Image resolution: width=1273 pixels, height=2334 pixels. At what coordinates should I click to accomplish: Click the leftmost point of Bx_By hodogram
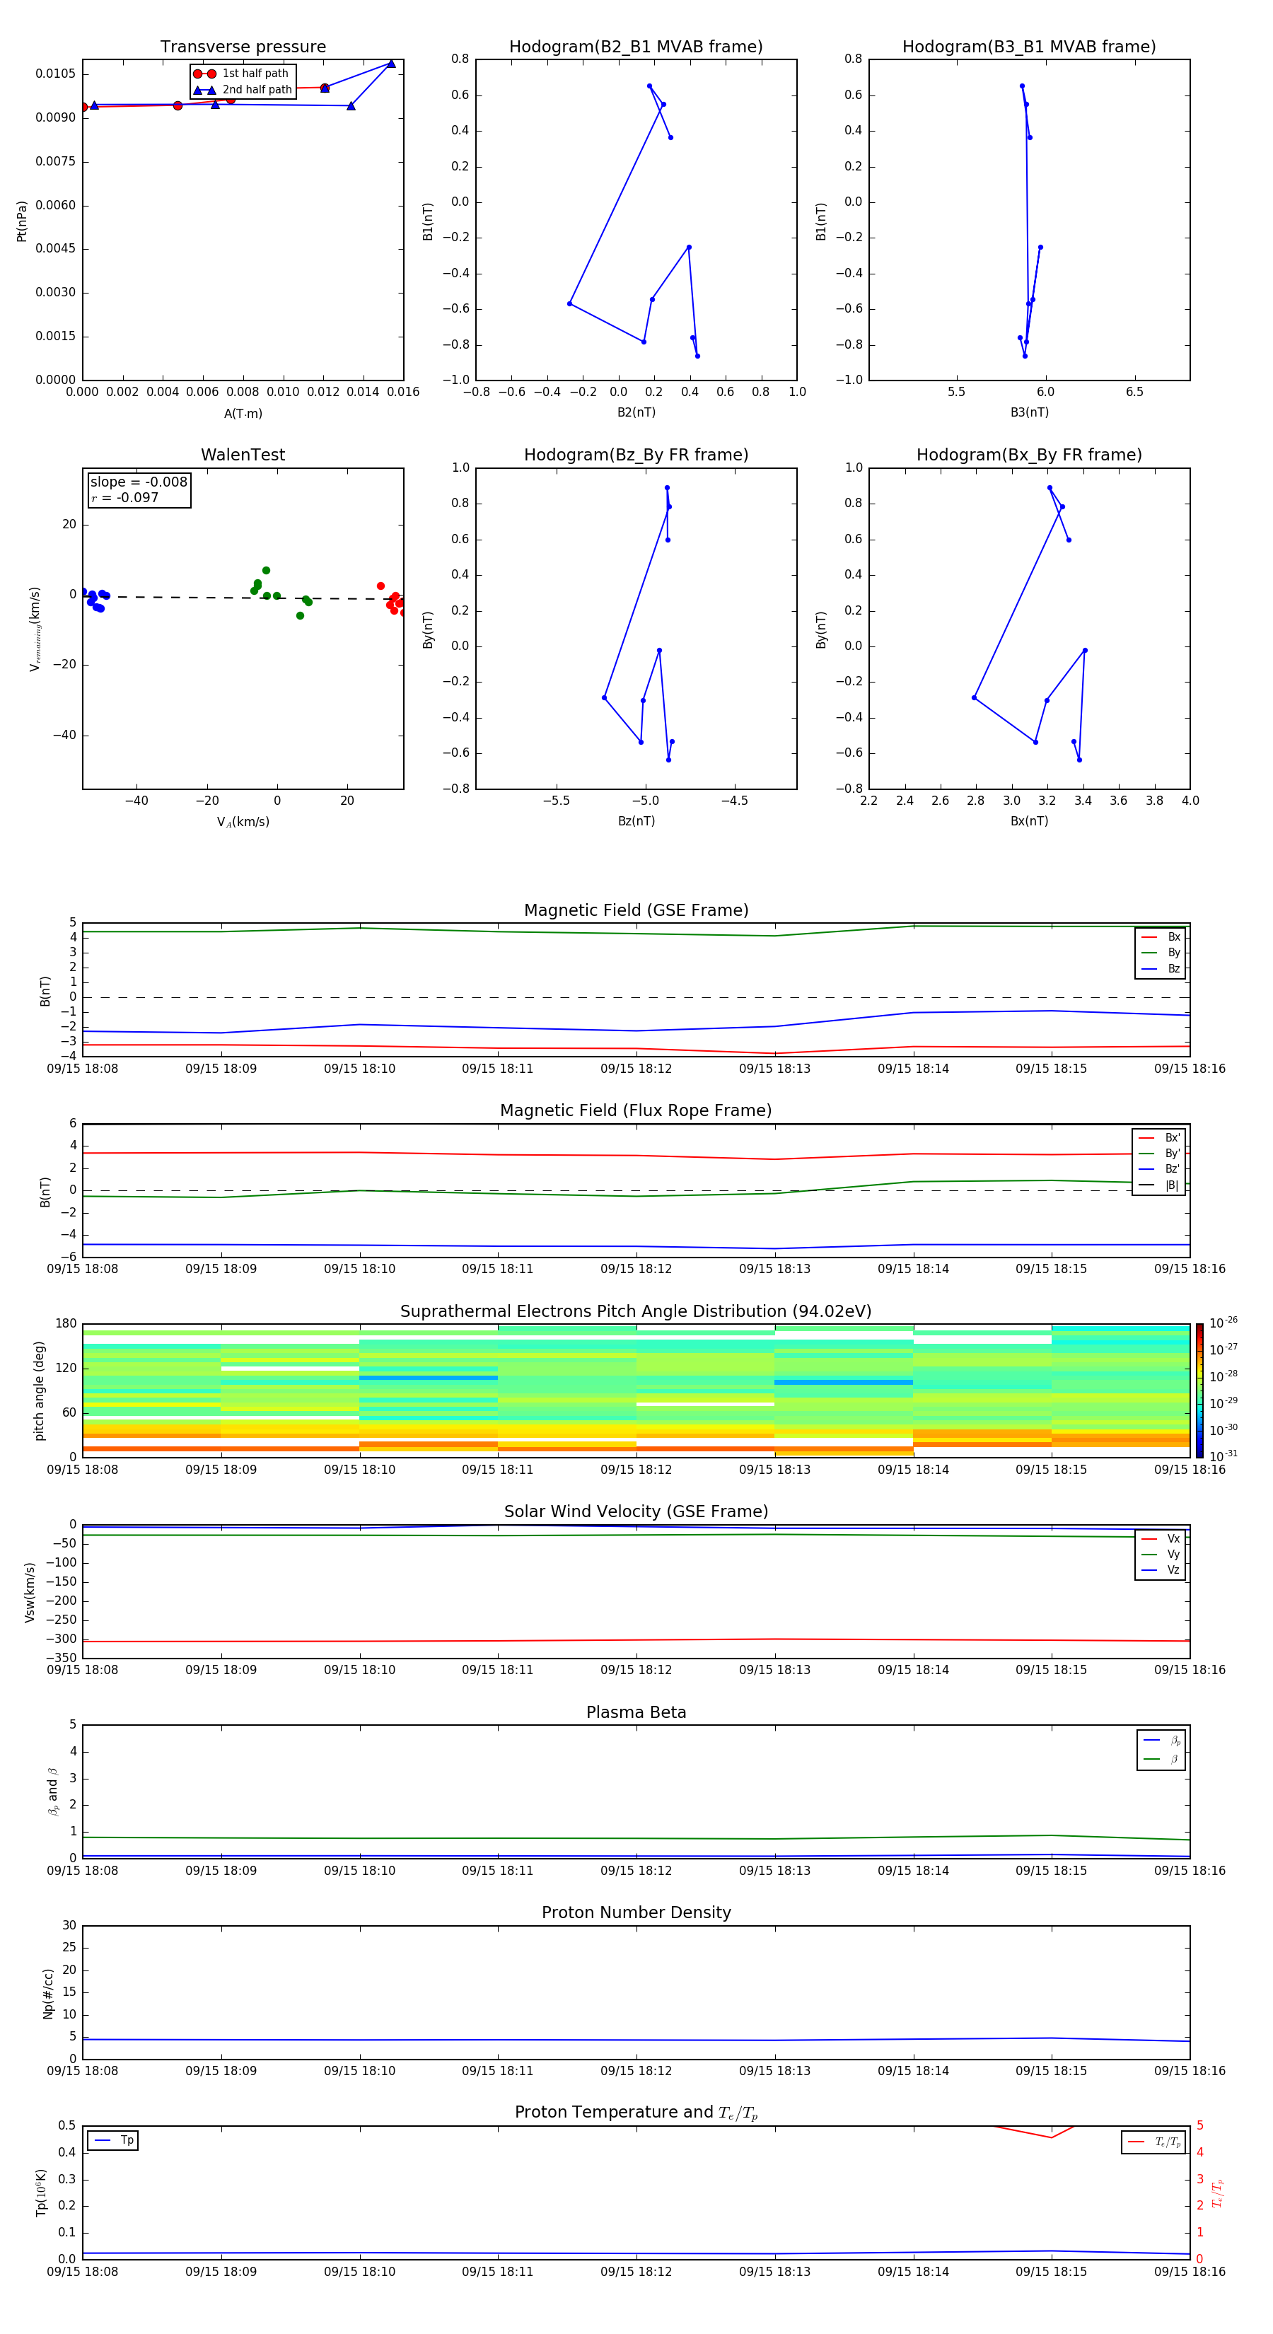[x=974, y=697]
